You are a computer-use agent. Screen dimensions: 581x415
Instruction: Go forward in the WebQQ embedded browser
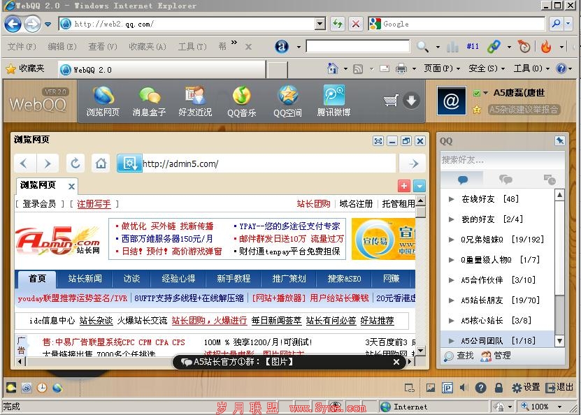(48, 163)
